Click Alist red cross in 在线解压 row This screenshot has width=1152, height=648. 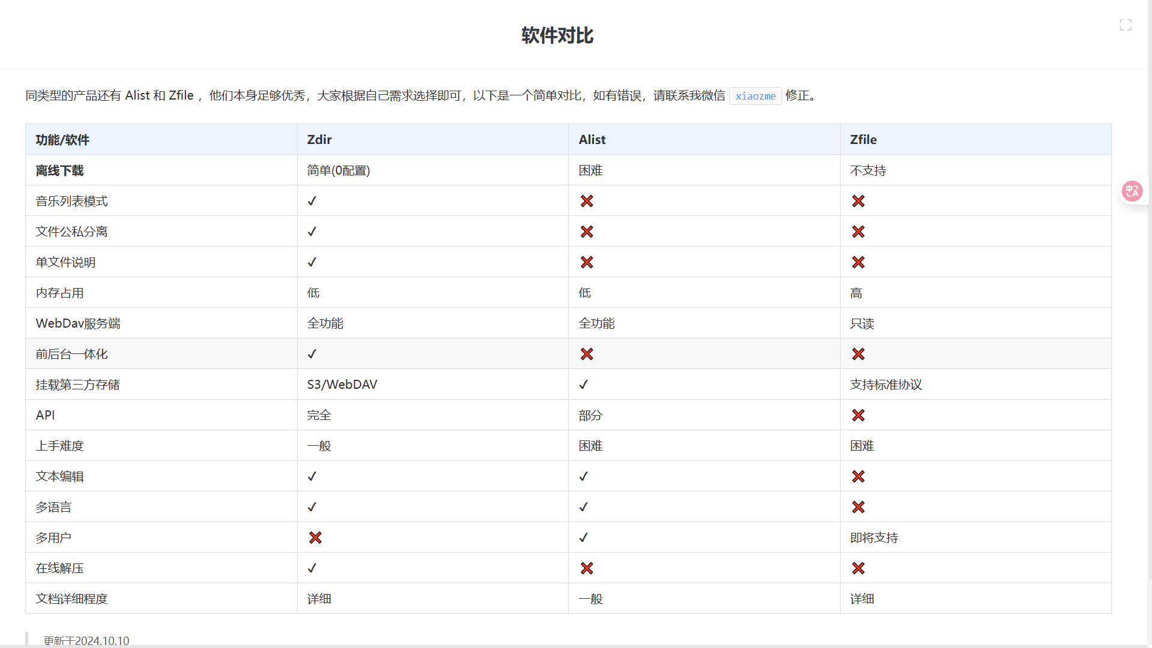[x=587, y=568]
